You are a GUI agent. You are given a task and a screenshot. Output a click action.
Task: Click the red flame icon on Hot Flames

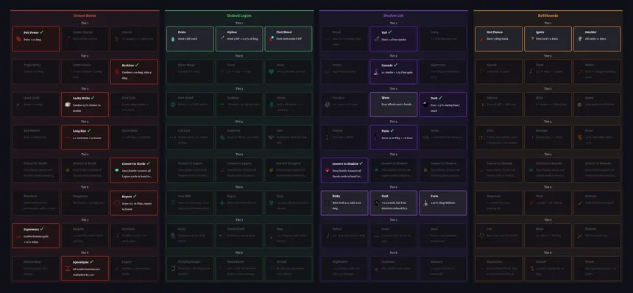481,40
